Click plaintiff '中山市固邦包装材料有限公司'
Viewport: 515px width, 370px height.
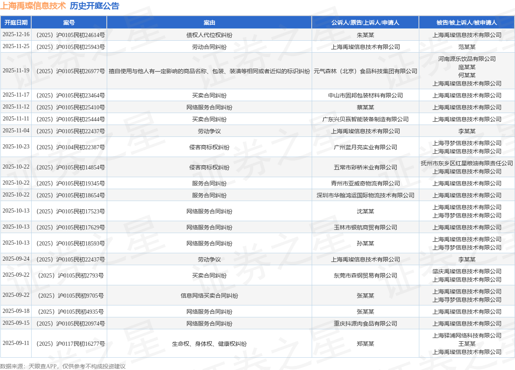[x=366, y=95]
